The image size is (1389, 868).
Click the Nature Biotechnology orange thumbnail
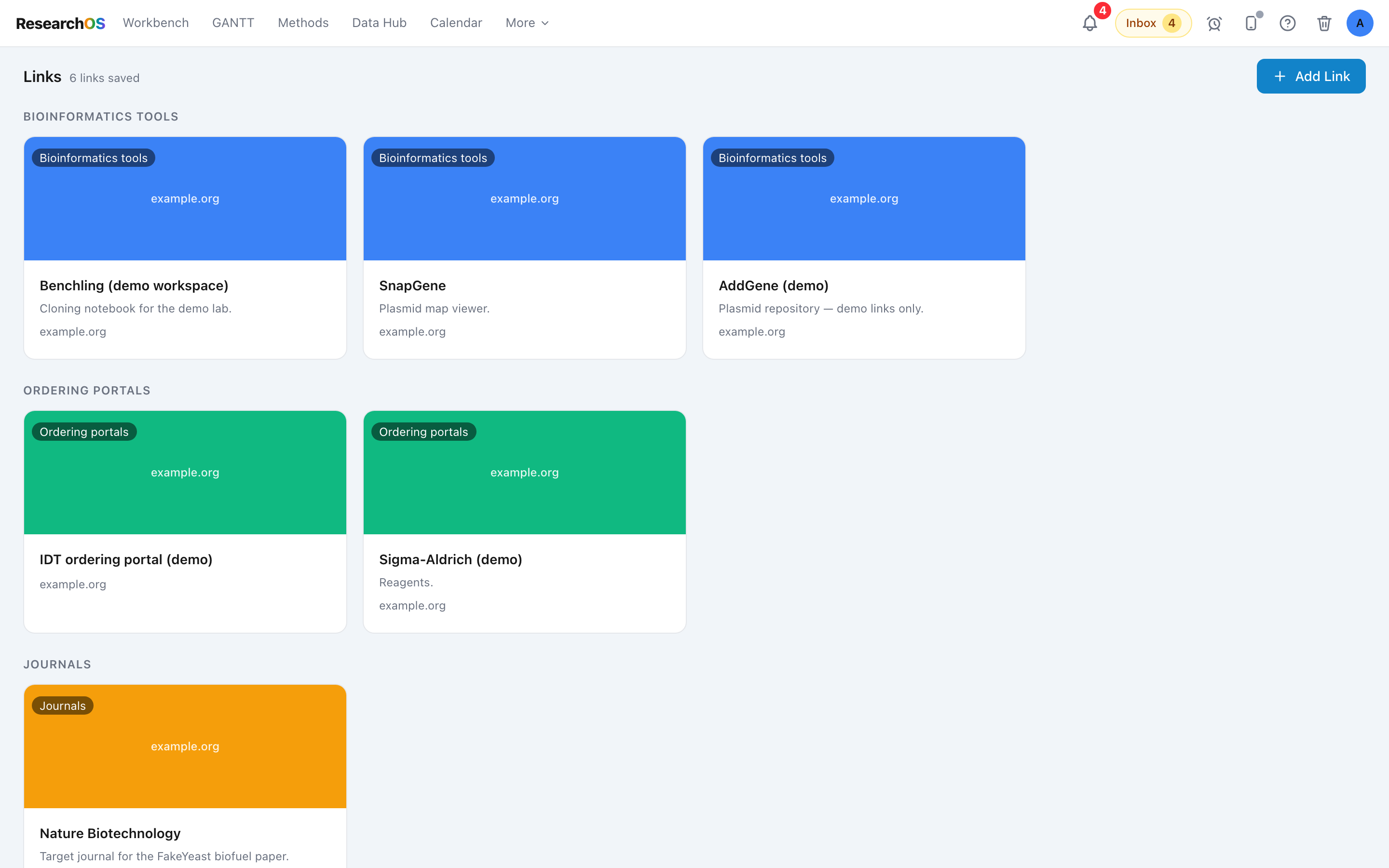[x=185, y=746]
